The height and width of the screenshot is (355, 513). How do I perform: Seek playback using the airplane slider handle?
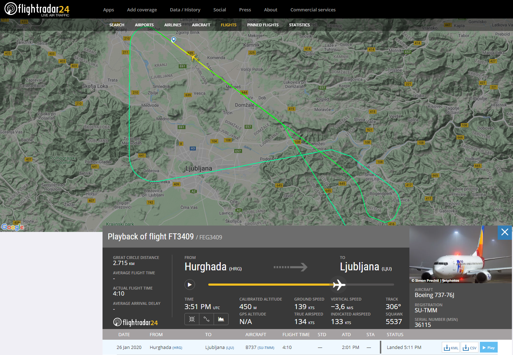click(339, 285)
